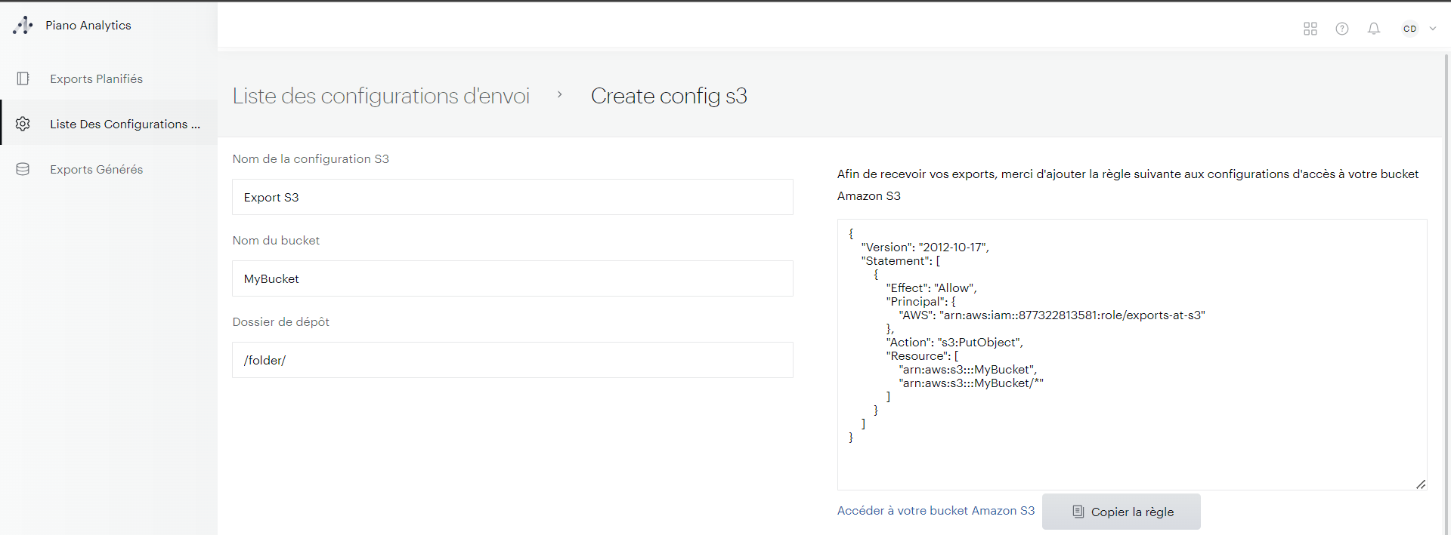Click the gear icon for Liste Des Configurations

click(23, 124)
